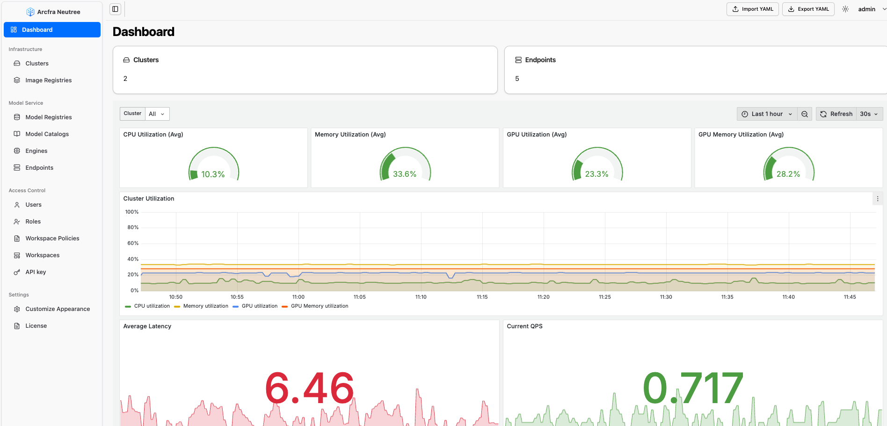Open the Cluster filter dropdown
Image resolution: width=887 pixels, height=426 pixels.
tap(157, 114)
